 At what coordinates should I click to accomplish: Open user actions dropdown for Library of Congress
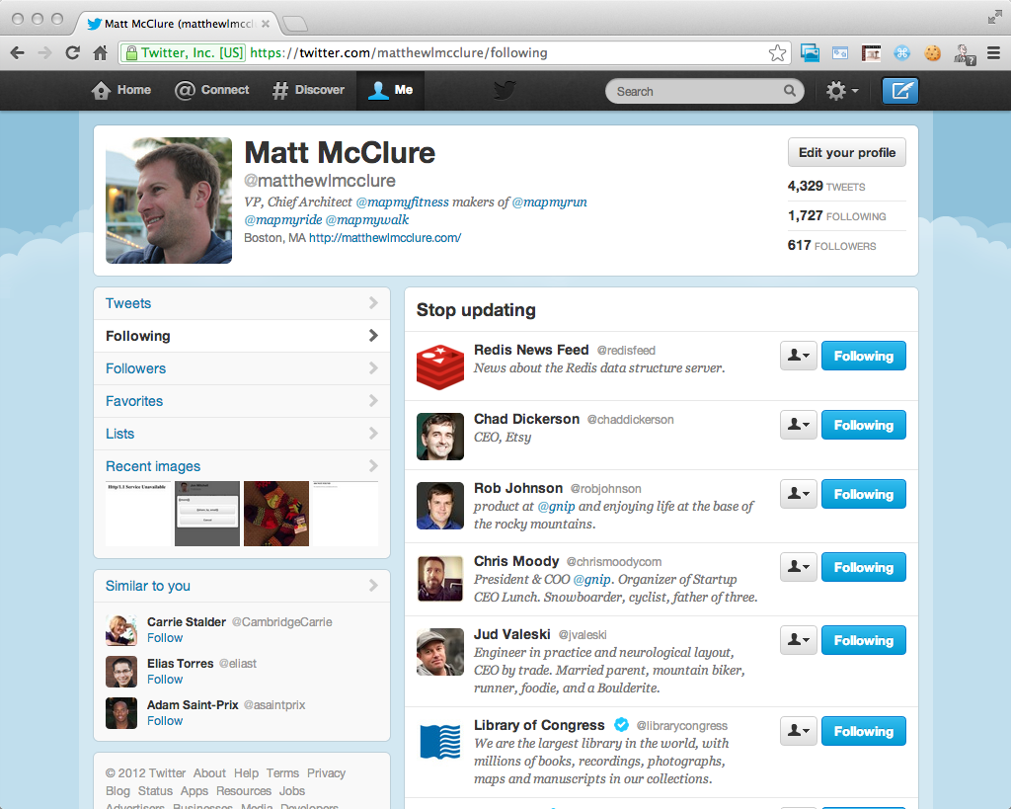(798, 732)
